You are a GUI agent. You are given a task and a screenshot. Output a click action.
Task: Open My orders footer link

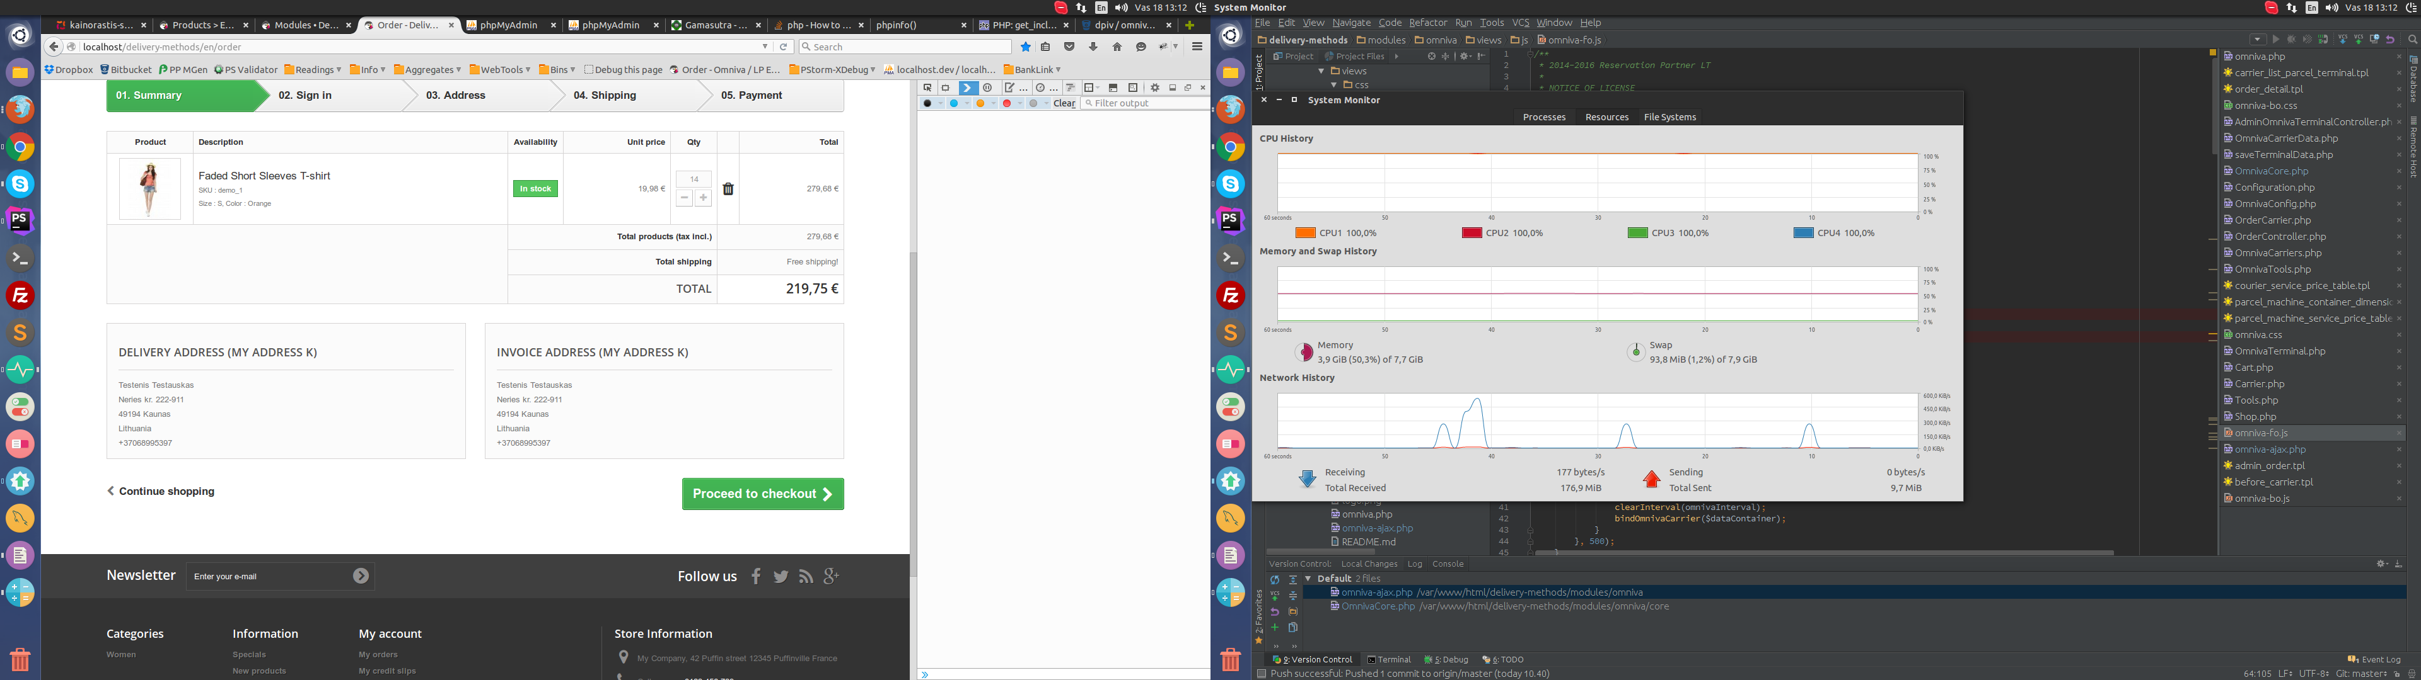point(378,655)
